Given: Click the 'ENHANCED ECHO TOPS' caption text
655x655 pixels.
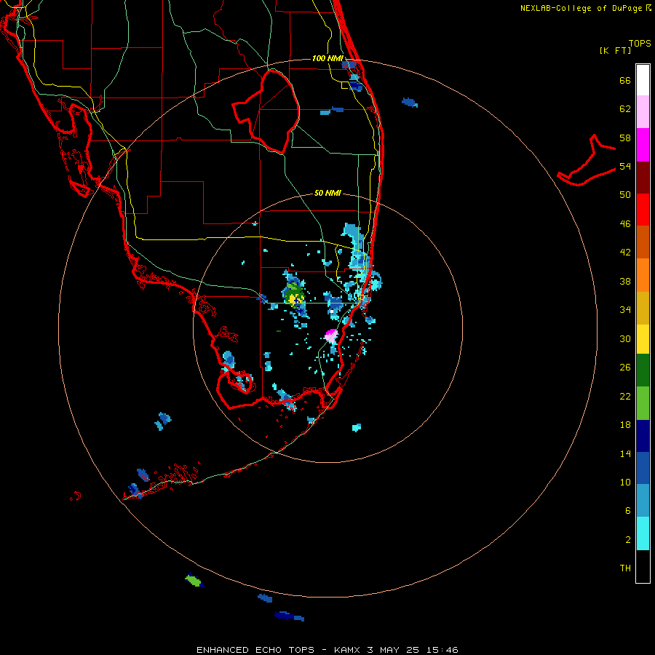Looking at the screenshot, I should coord(255,650).
